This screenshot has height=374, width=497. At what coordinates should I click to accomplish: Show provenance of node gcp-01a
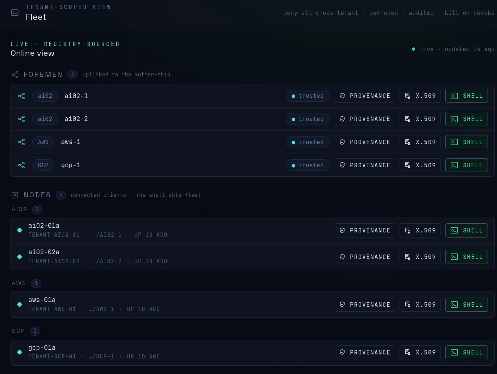tap(364, 353)
